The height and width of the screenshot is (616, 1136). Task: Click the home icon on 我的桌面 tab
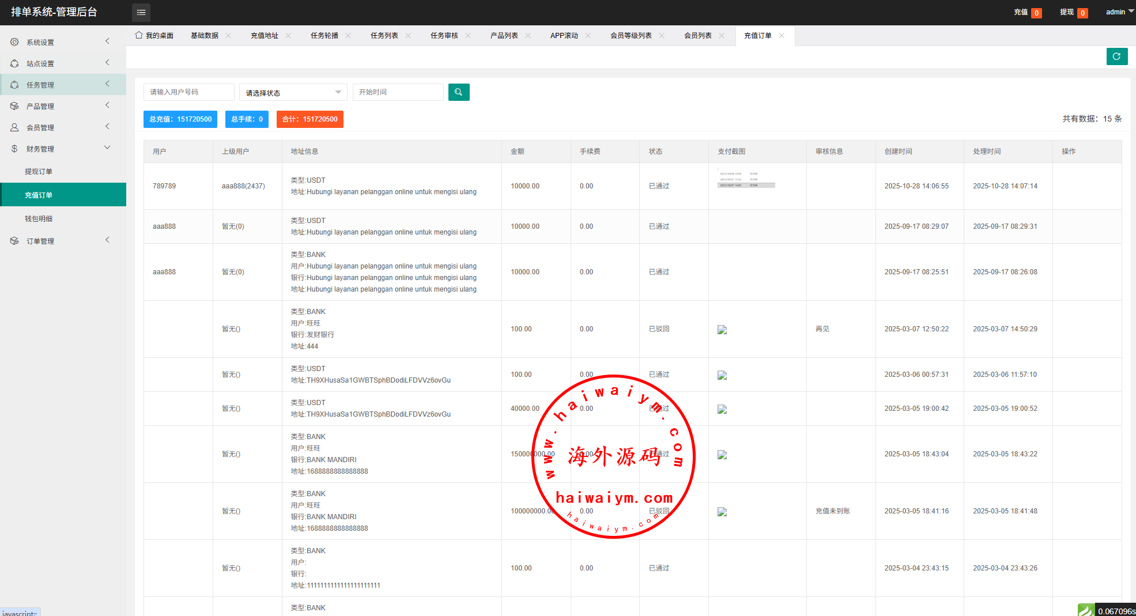[139, 35]
